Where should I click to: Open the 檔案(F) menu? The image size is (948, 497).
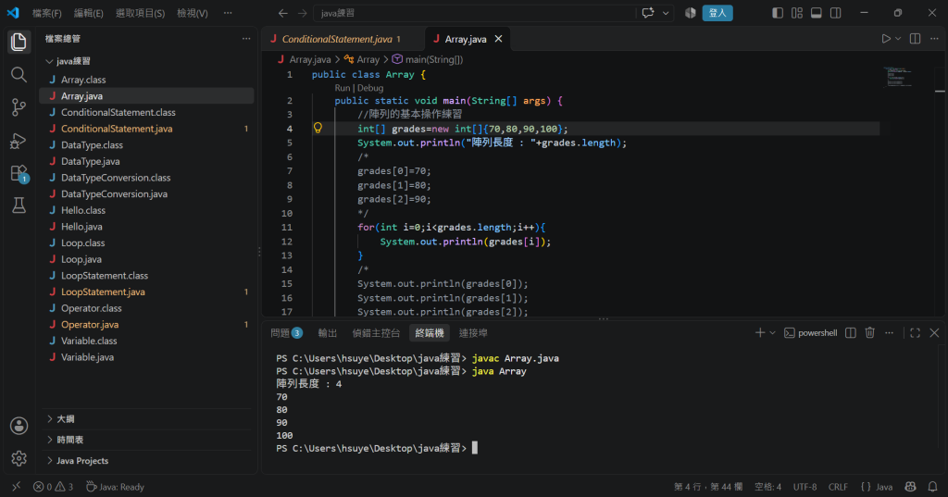click(x=46, y=13)
